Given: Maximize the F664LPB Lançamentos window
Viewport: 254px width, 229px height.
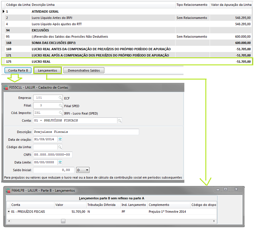Looking at the screenshot, I should coord(225,189).
